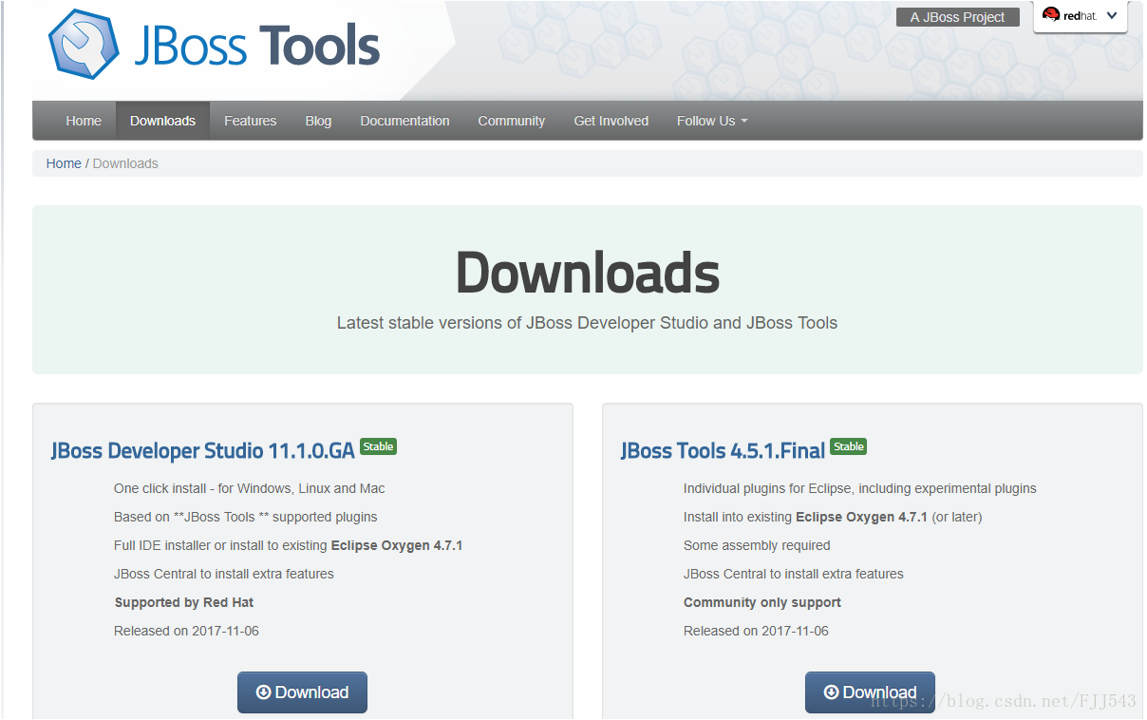Expand the Red Hat dropdown chevron
Image resolution: width=1147 pixels, height=720 pixels.
click(x=1112, y=15)
